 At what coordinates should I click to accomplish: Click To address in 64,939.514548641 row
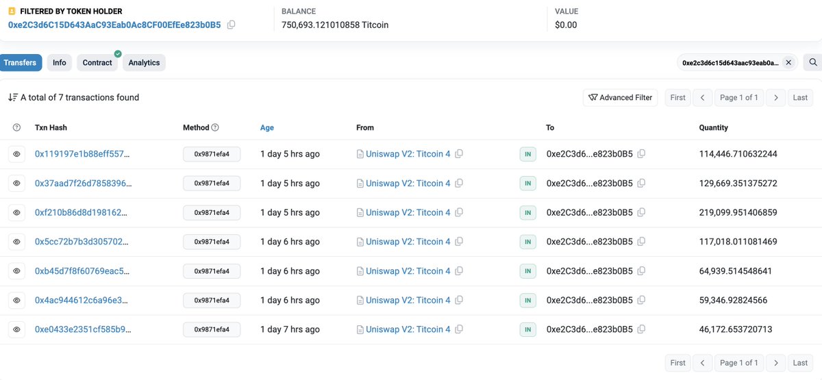[x=589, y=271]
